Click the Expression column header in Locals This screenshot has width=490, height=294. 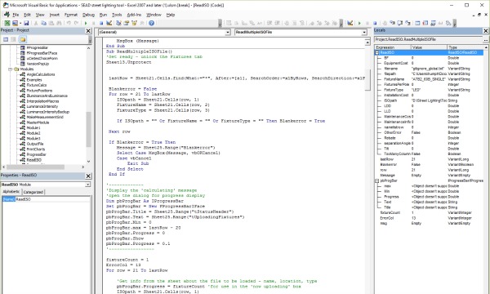393,47
